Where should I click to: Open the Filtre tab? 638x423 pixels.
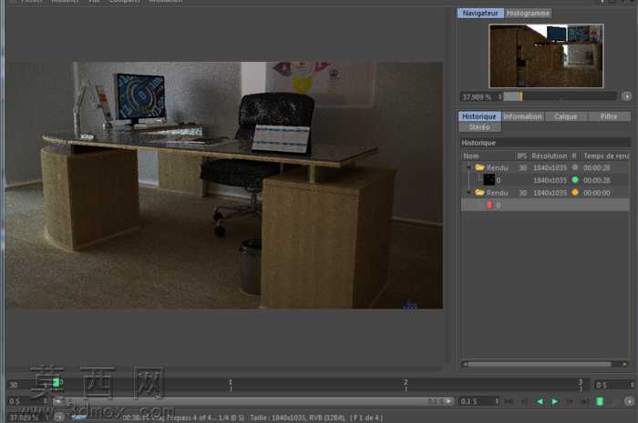(609, 116)
